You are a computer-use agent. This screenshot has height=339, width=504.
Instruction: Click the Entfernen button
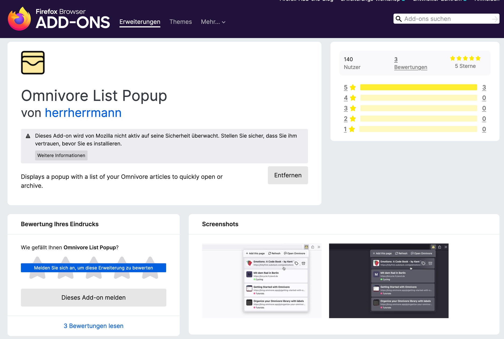288,175
